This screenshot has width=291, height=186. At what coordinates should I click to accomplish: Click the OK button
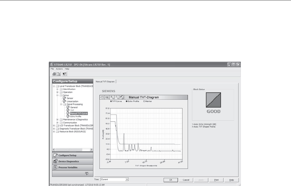point(171,180)
